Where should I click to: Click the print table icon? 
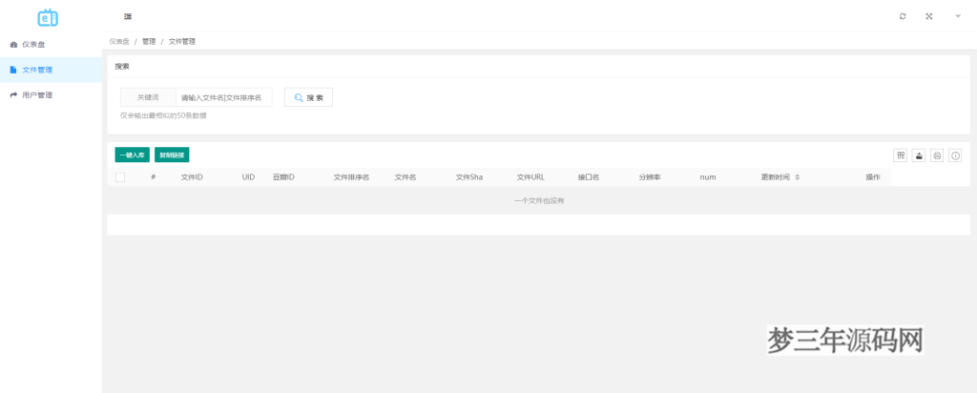[937, 155]
